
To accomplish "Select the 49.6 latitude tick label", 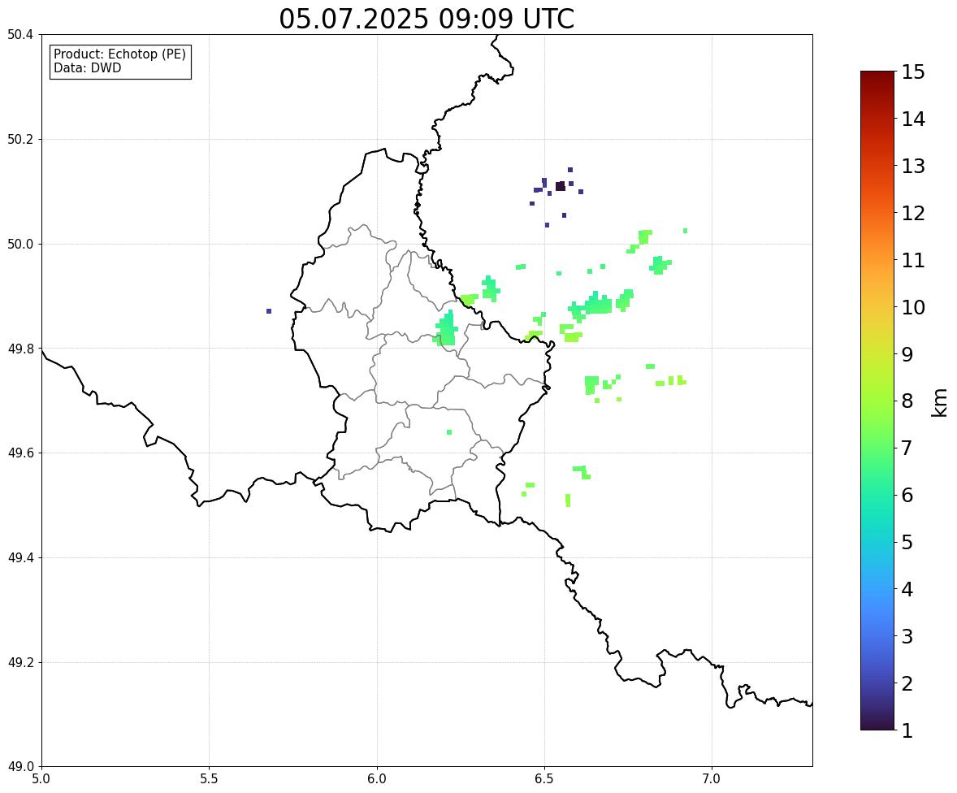I will (20, 453).
